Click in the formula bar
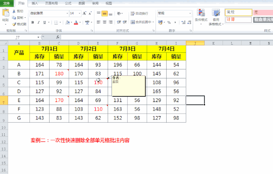273x174 pixels. point(167,37)
